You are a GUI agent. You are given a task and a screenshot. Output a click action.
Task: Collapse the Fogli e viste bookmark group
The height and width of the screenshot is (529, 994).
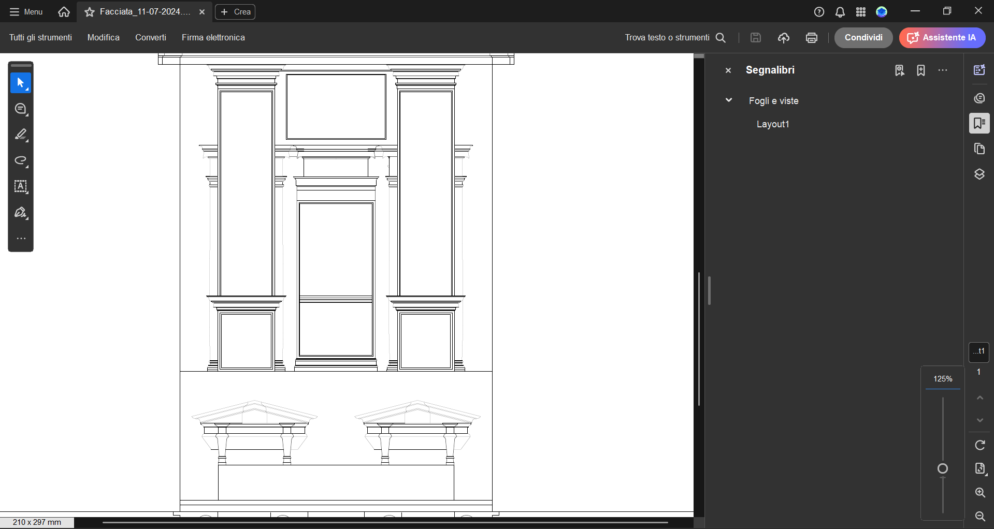click(729, 100)
